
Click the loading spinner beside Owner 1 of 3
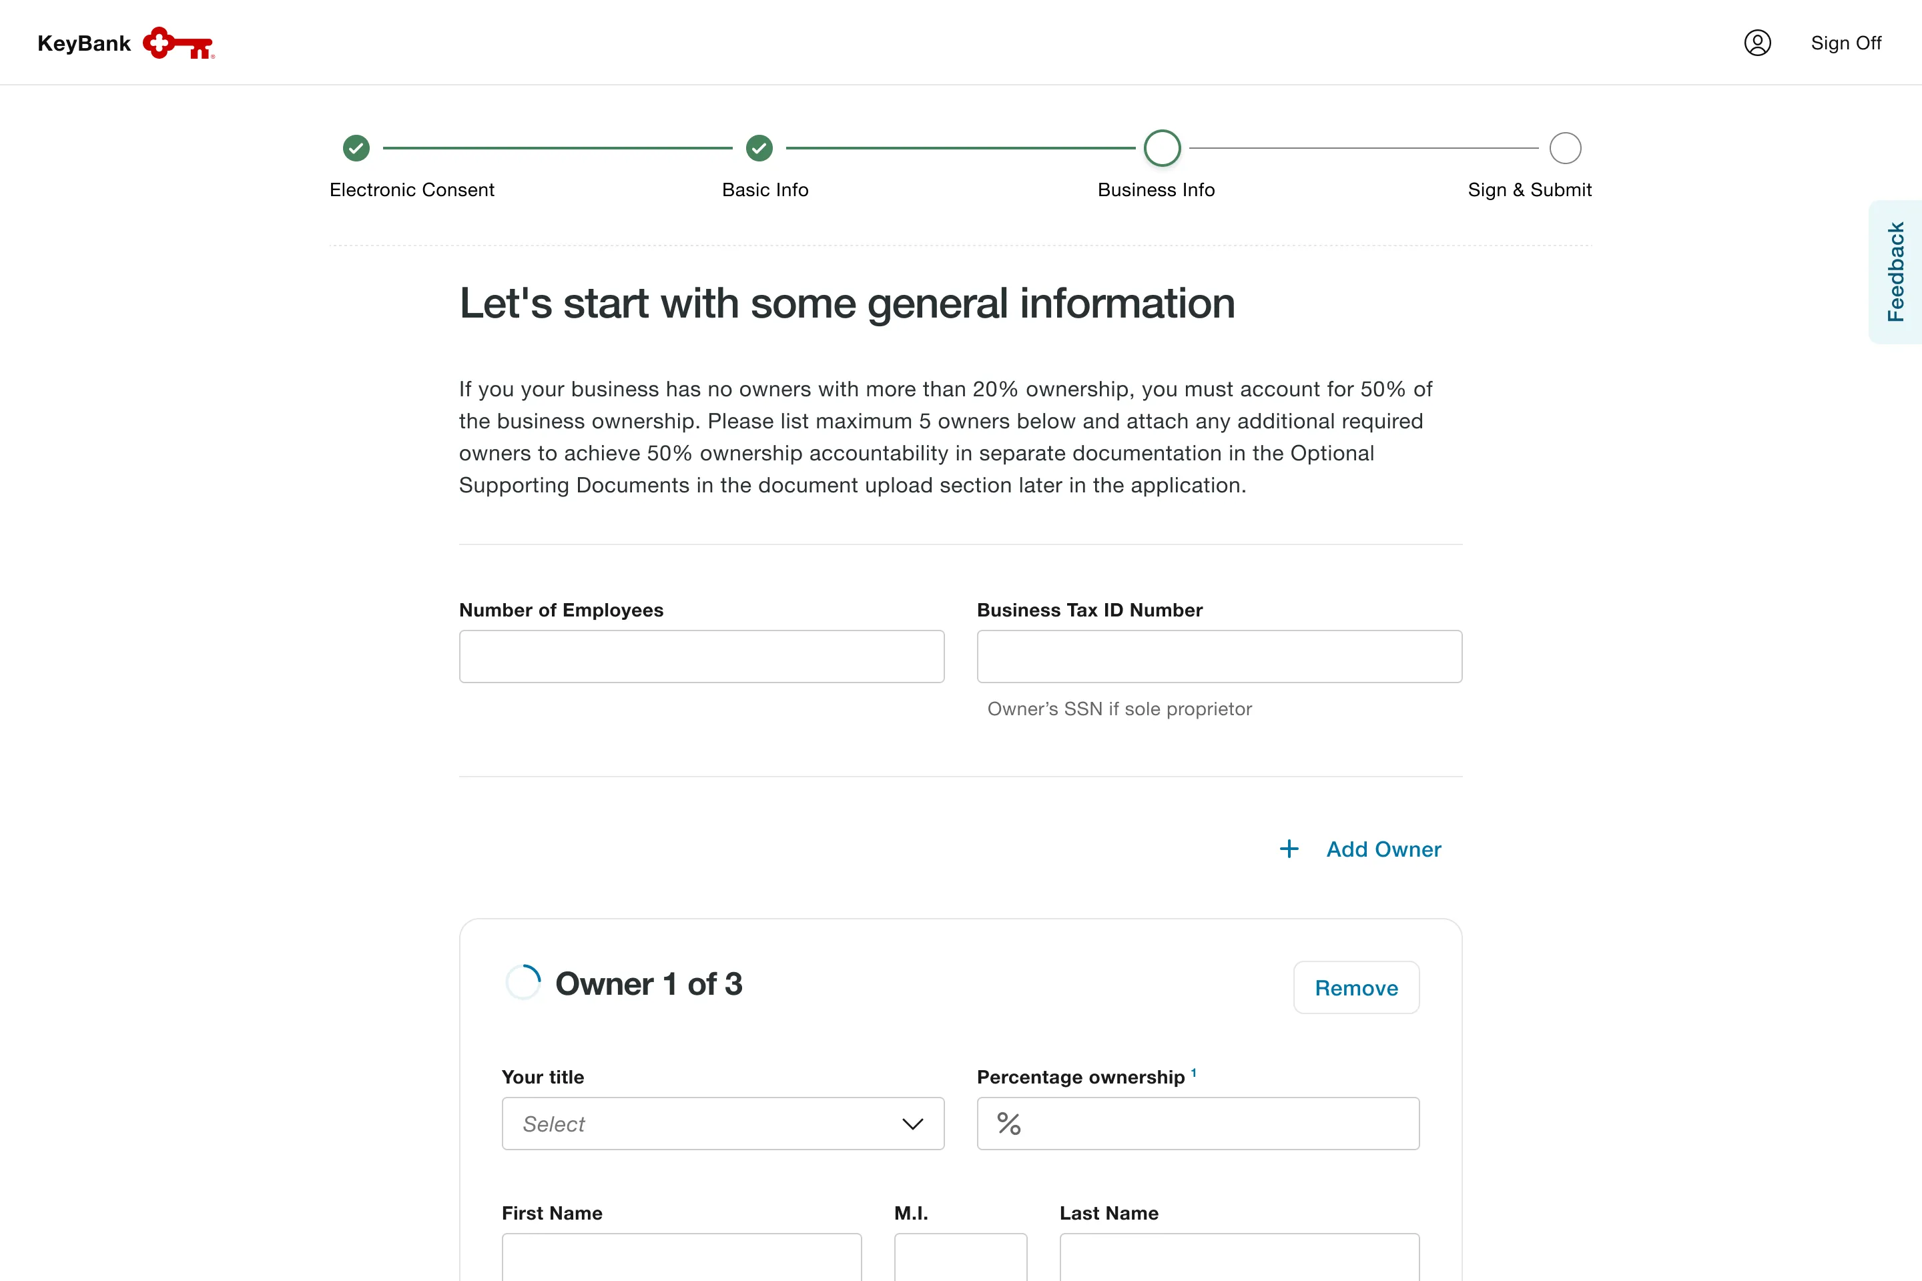coord(523,982)
